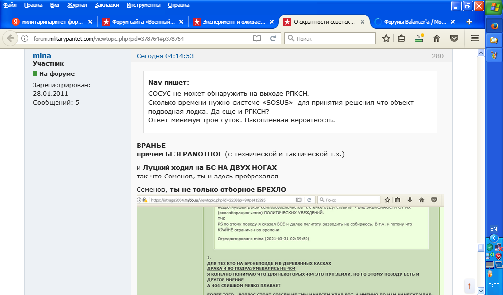This screenshot has height=295, width=503.
Task: Show site information icon in address bar
Action: point(25,38)
